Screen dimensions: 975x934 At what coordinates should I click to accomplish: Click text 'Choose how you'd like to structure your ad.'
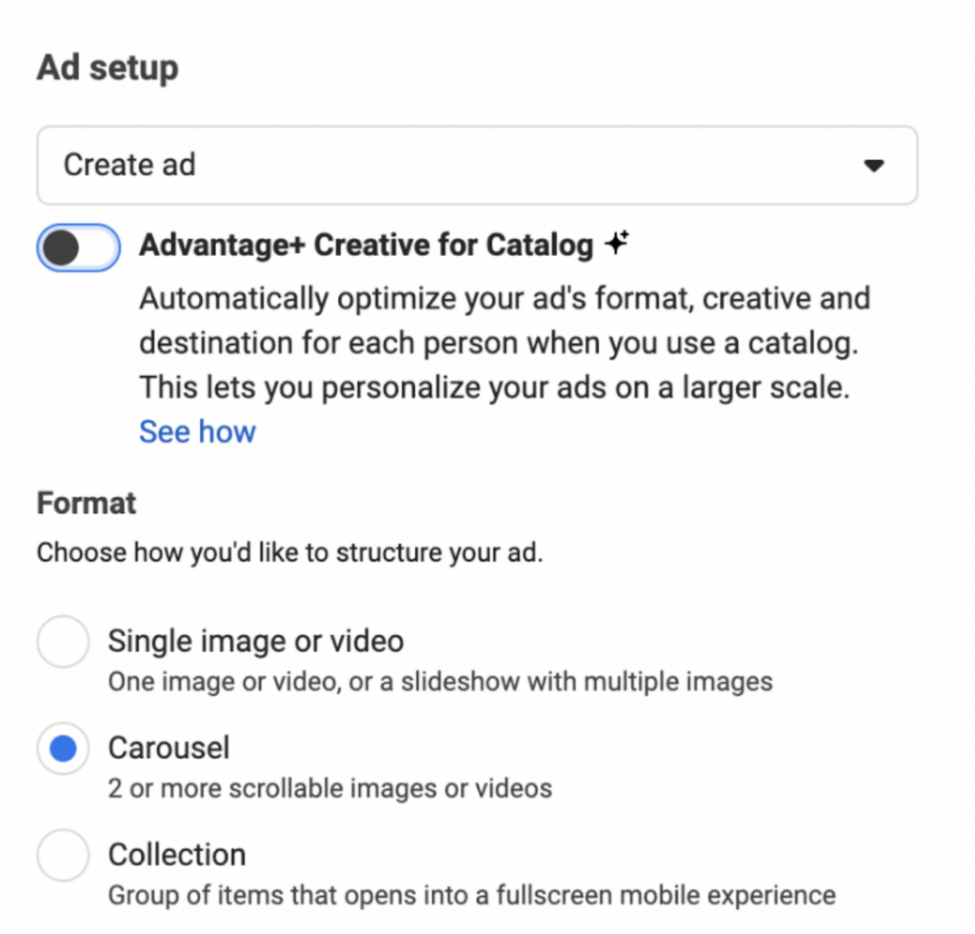coord(289,553)
